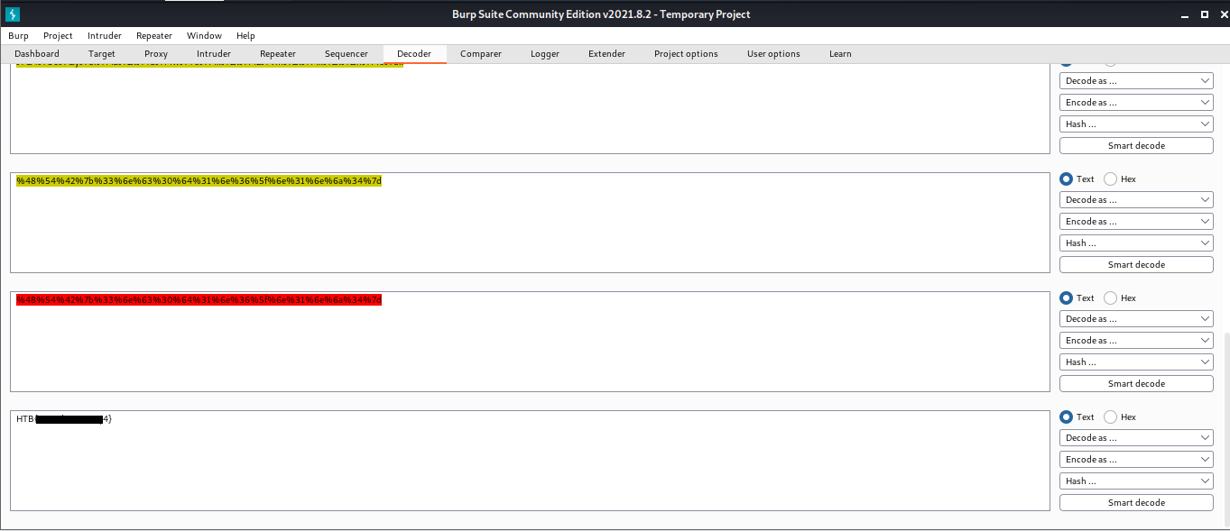Select Text radio for yellow %48%54%42 row
Screen dimensions: 1230x531
[1067, 179]
